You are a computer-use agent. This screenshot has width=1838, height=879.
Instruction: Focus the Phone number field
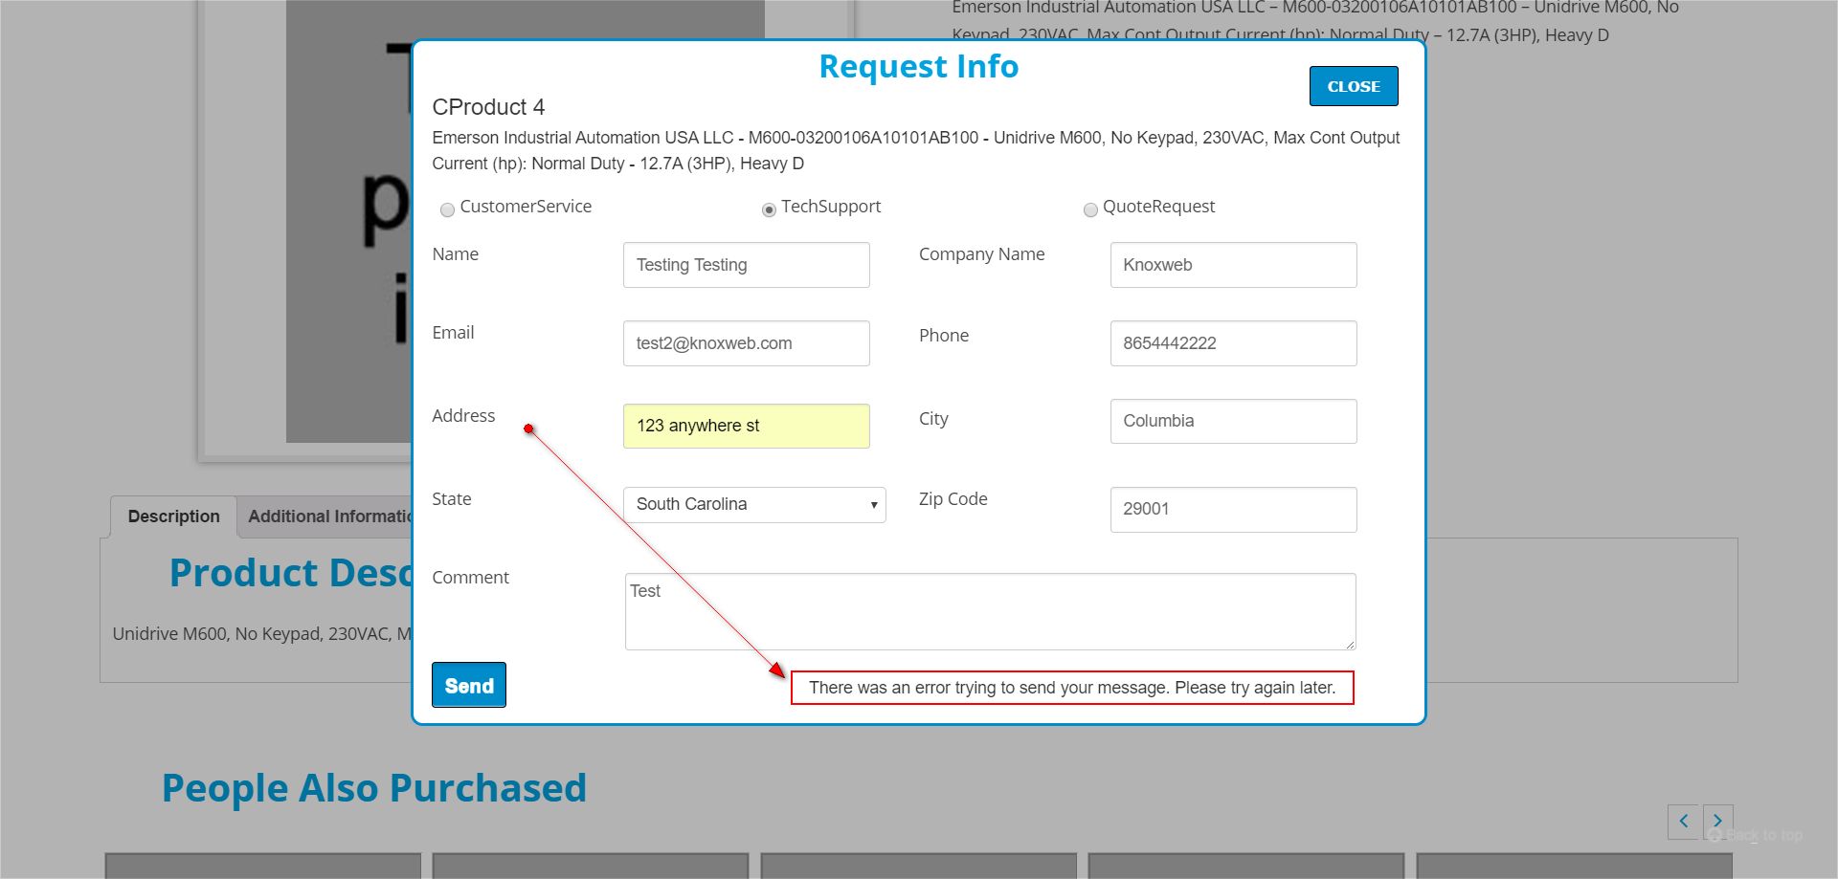coord(1233,343)
